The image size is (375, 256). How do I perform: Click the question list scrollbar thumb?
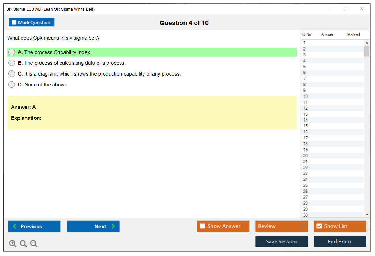click(x=366, y=51)
